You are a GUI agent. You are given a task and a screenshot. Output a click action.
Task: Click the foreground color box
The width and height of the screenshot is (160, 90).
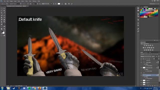2,31
